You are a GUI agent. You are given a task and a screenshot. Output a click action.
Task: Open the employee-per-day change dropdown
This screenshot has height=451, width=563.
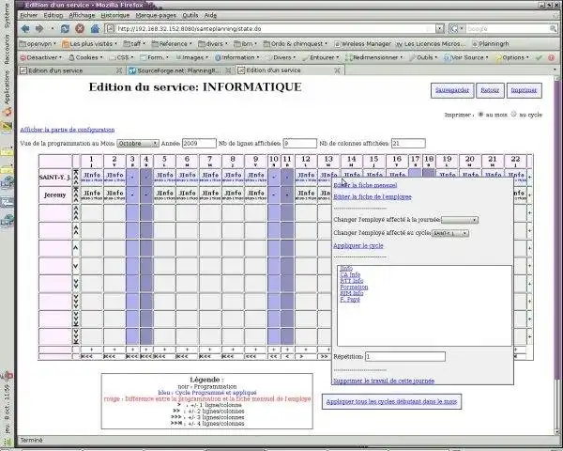[460, 220]
